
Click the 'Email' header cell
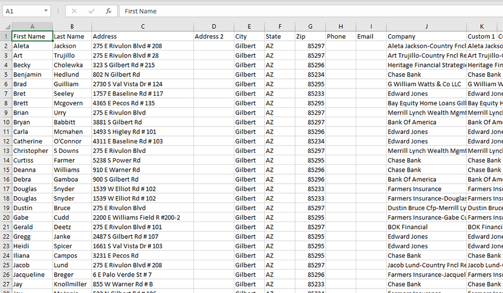click(371, 36)
